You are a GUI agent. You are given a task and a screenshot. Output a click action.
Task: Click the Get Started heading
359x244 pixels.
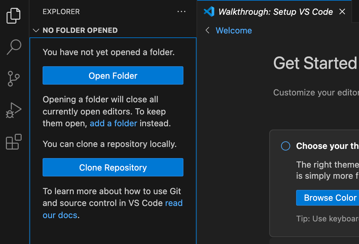(315, 63)
